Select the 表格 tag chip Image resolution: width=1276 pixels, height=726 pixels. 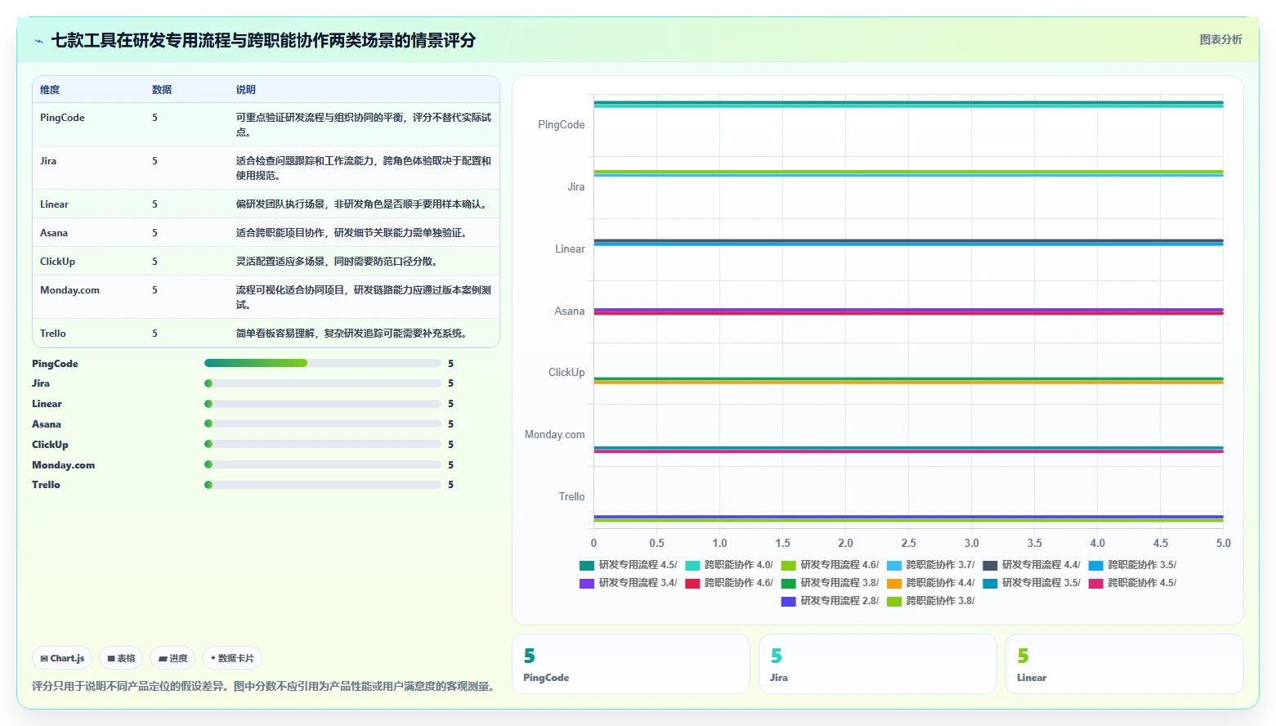point(121,658)
